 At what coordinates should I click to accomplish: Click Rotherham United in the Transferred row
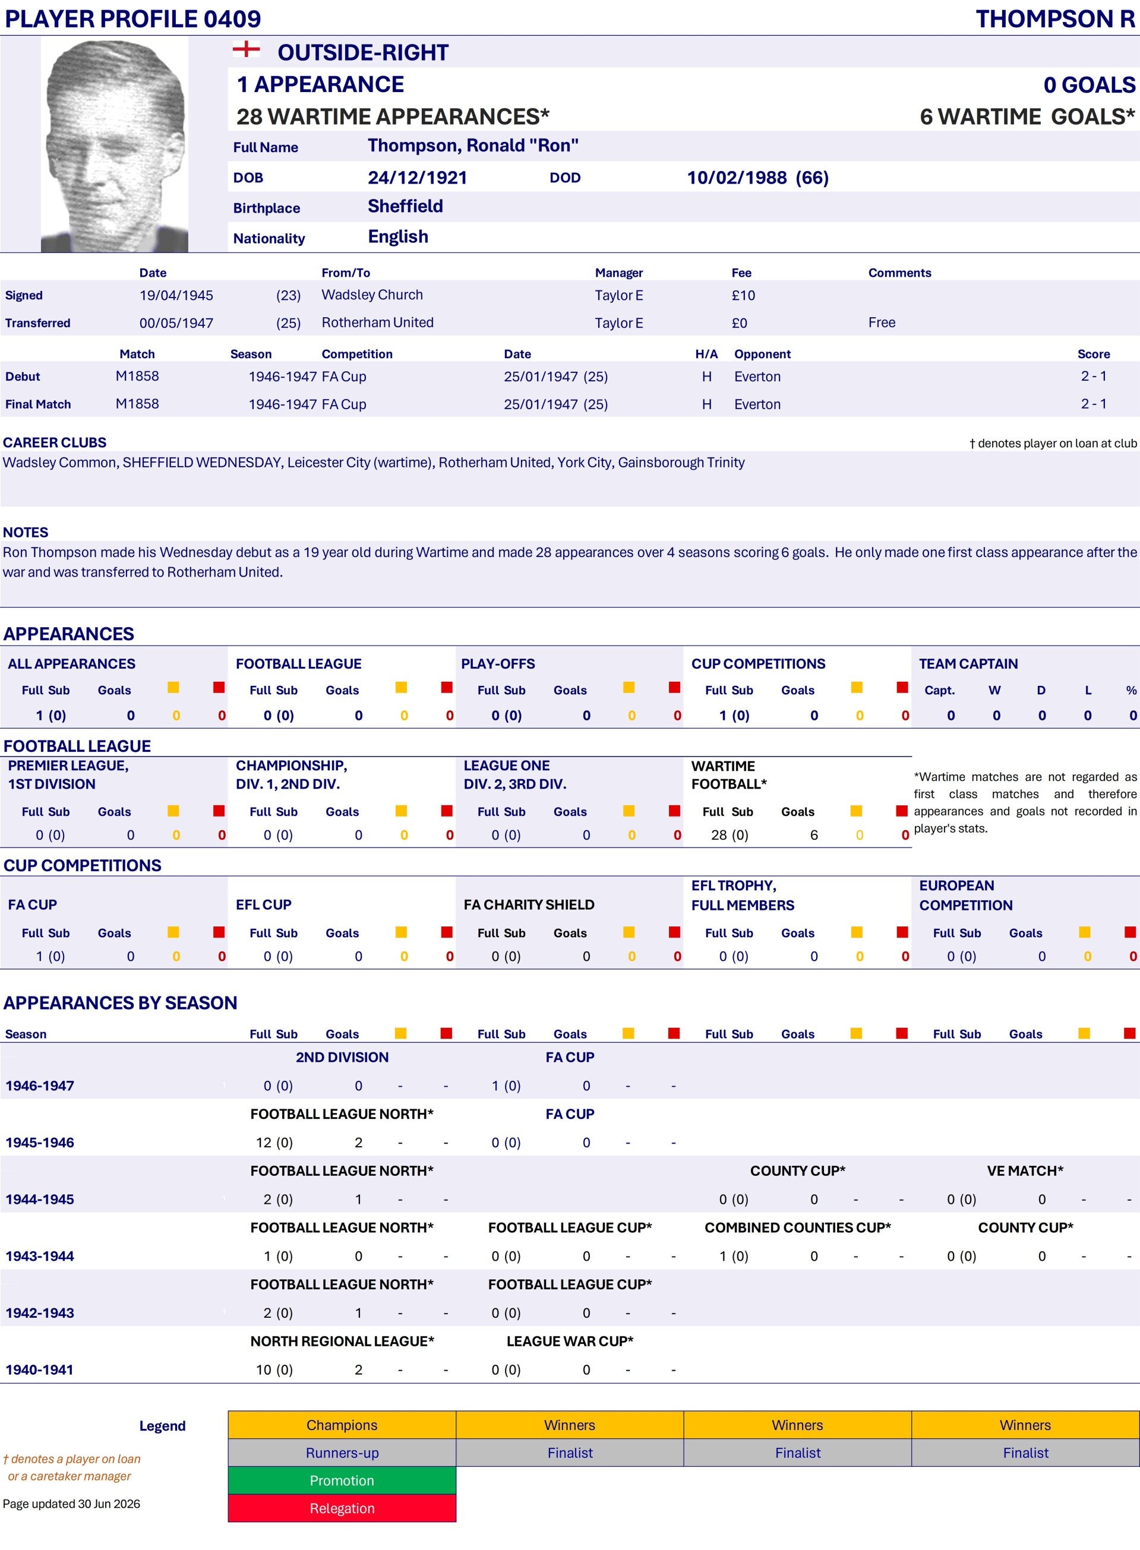pos(377,322)
